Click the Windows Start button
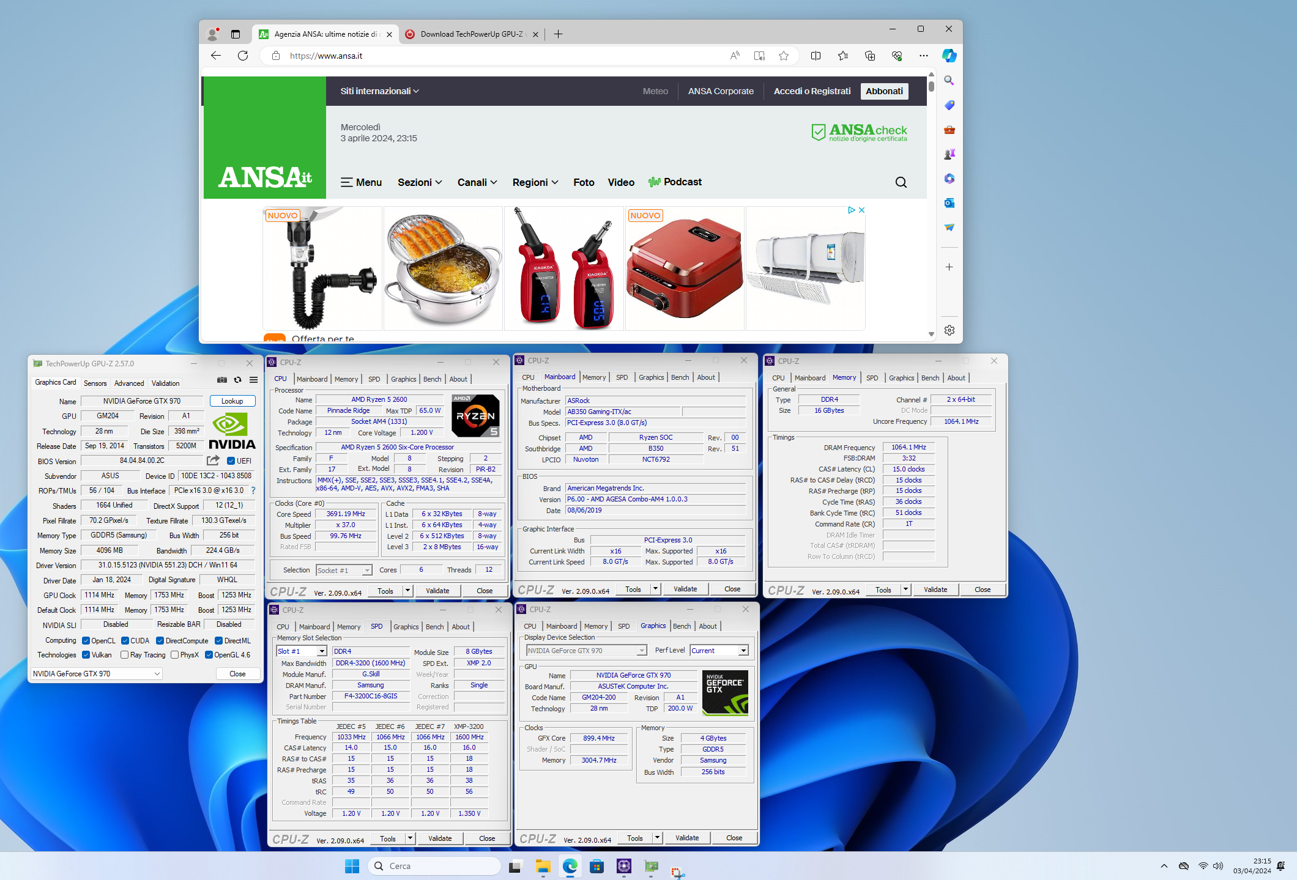 coord(352,866)
